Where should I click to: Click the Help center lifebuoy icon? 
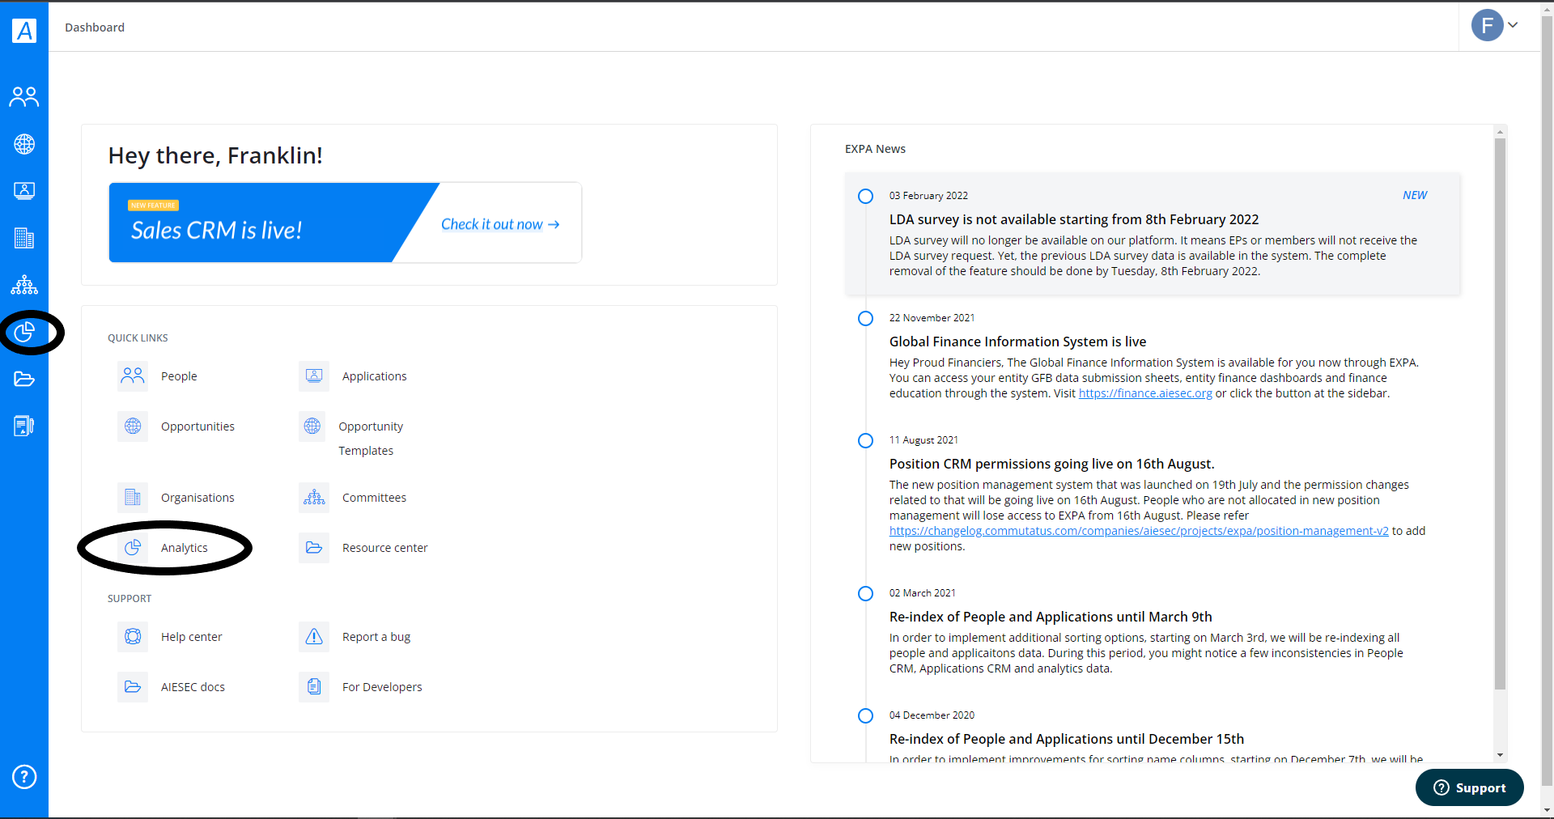click(133, 637)
